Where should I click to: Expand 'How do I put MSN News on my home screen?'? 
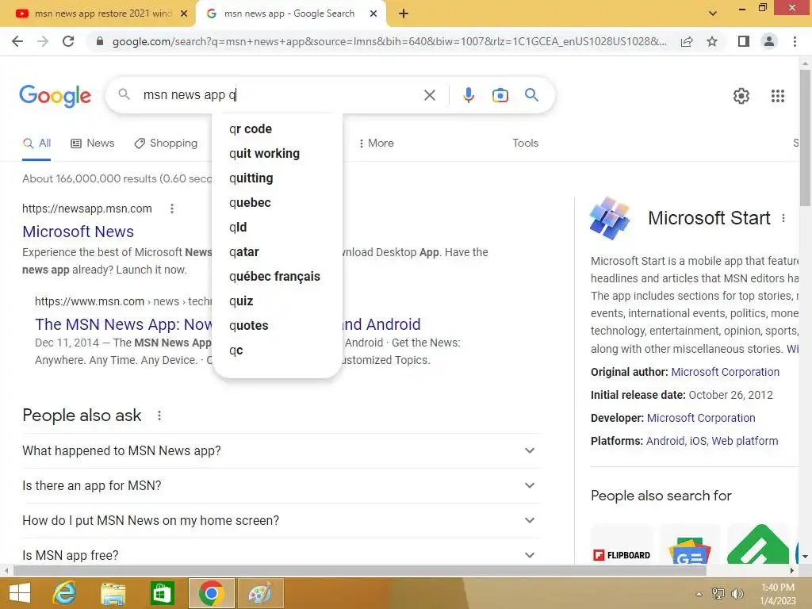pos(281,520)
